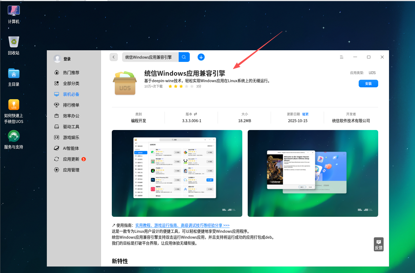Switch to the 装机必备 section
The height and width of the screenshot is (273, 415).
71,94
